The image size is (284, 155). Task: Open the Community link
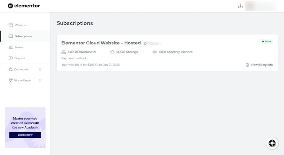click(x=21, y=69)
